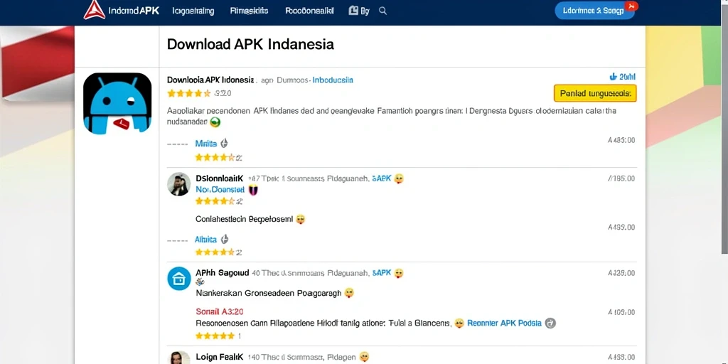The height and width of the screenshot is (364, 728).
Task: Open the By menu item with book icon
Action: tap(359, 11)
